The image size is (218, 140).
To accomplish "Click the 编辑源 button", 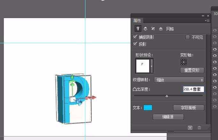I will pyautogui.click(x=168, y=117).
